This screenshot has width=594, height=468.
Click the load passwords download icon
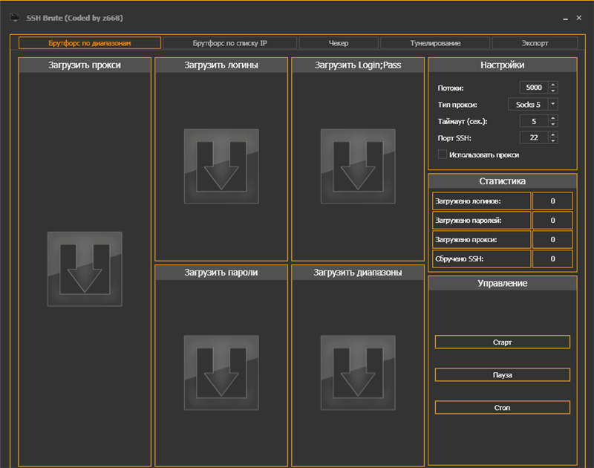[x=221, y=372]
